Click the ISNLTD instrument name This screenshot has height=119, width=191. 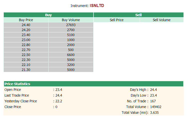pyautogui.click(x=97, y=5)
